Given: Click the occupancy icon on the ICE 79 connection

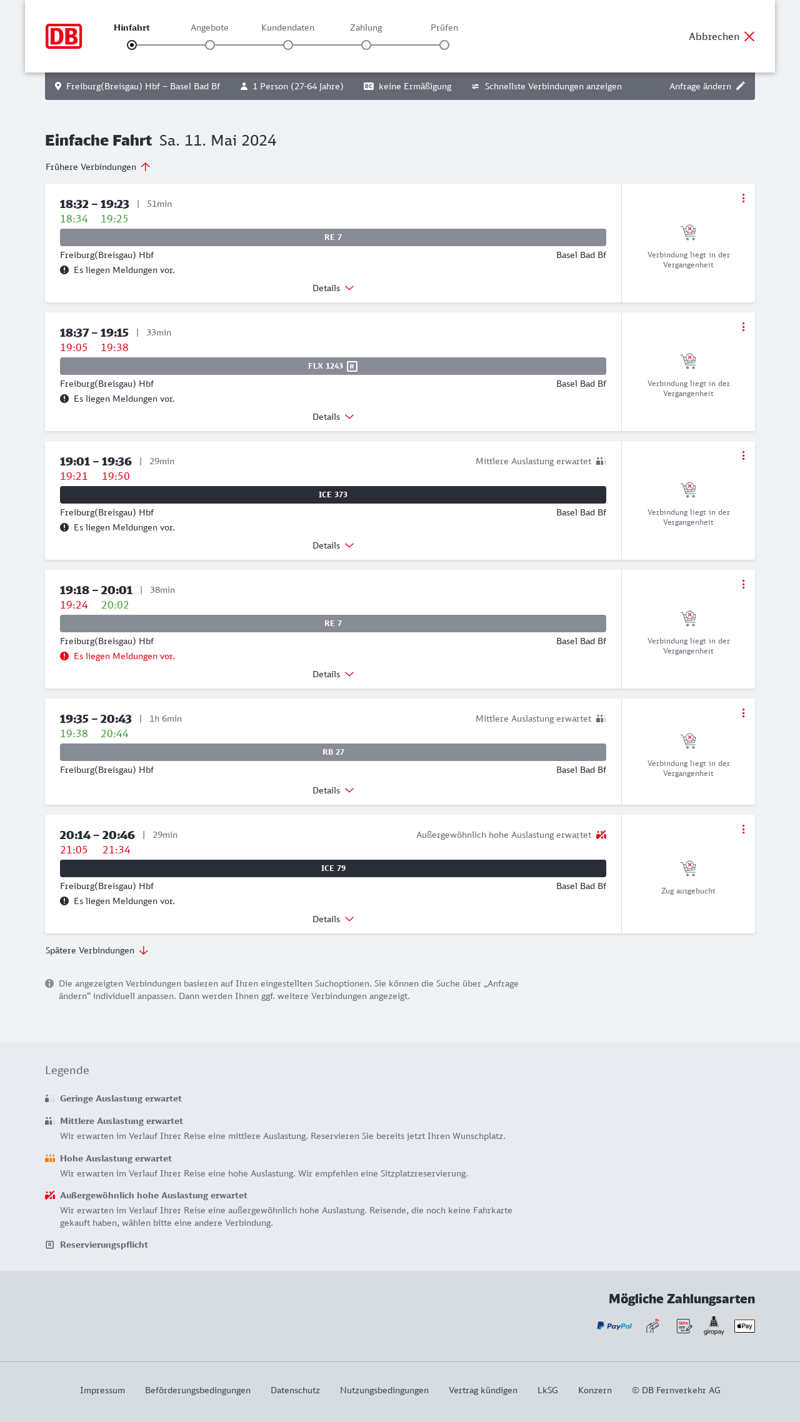Looking at the screenshot, I should click(601, 835).
